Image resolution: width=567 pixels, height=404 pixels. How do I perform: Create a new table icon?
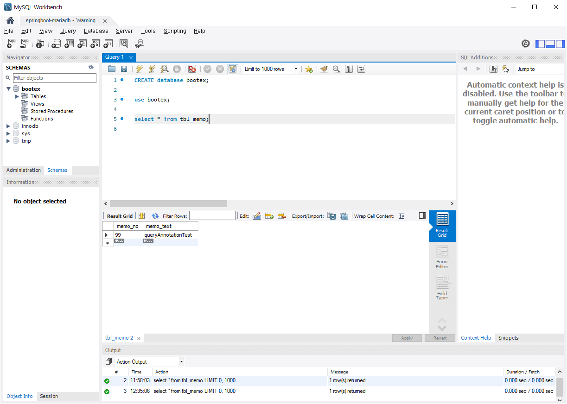pos(69,44)
